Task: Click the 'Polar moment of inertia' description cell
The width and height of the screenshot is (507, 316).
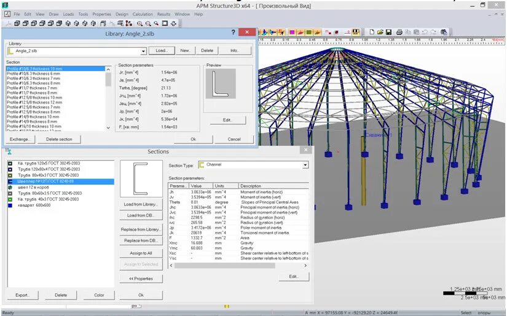Action: [261, 228]
